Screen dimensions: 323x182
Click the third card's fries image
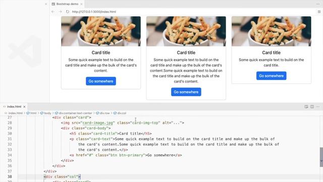(272, 31)
